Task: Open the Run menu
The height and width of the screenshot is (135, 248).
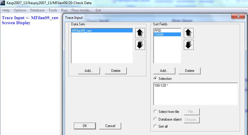Action: (x=64, y=10)
